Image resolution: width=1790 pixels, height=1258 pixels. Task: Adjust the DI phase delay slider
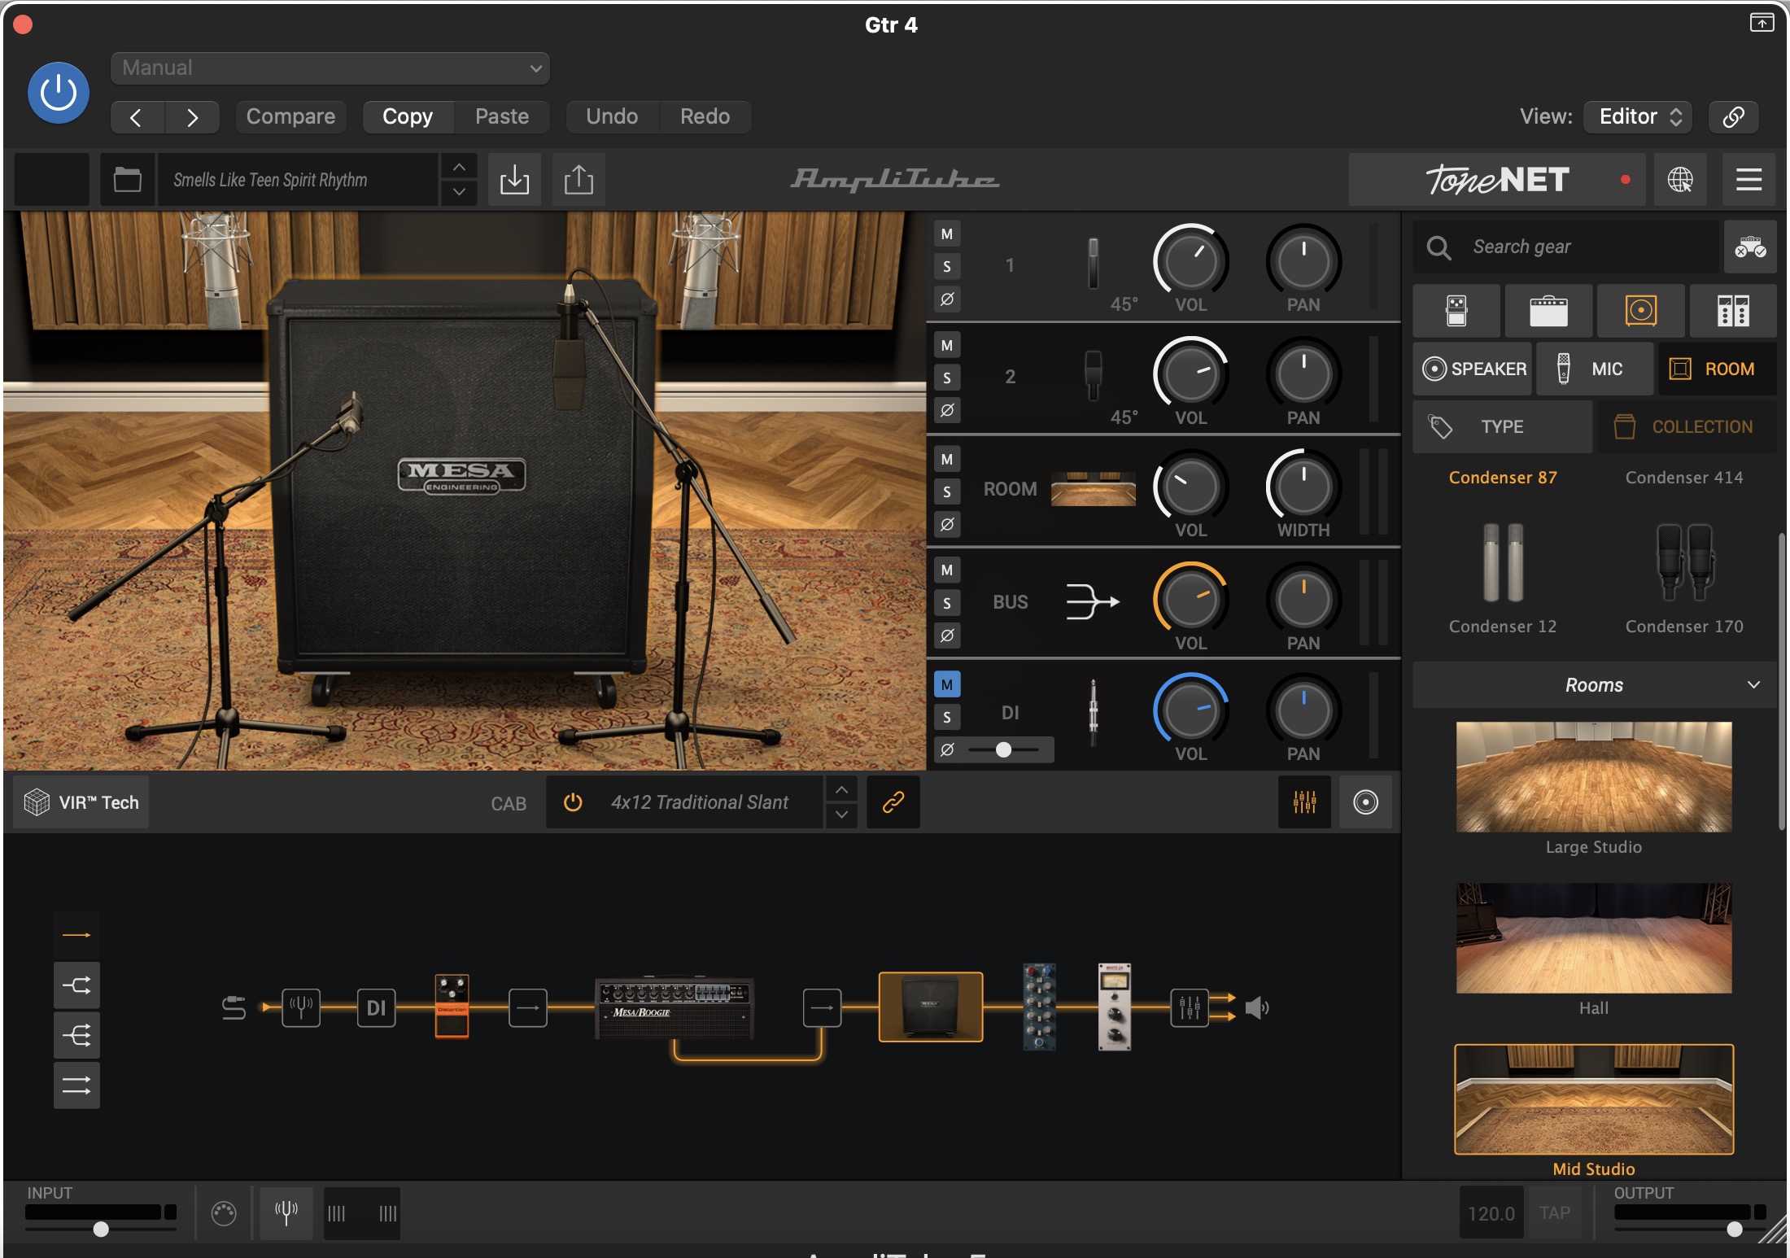pos(1004,749)
